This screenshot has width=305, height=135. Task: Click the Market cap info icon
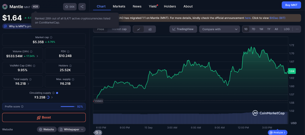(x=51, y=37)
